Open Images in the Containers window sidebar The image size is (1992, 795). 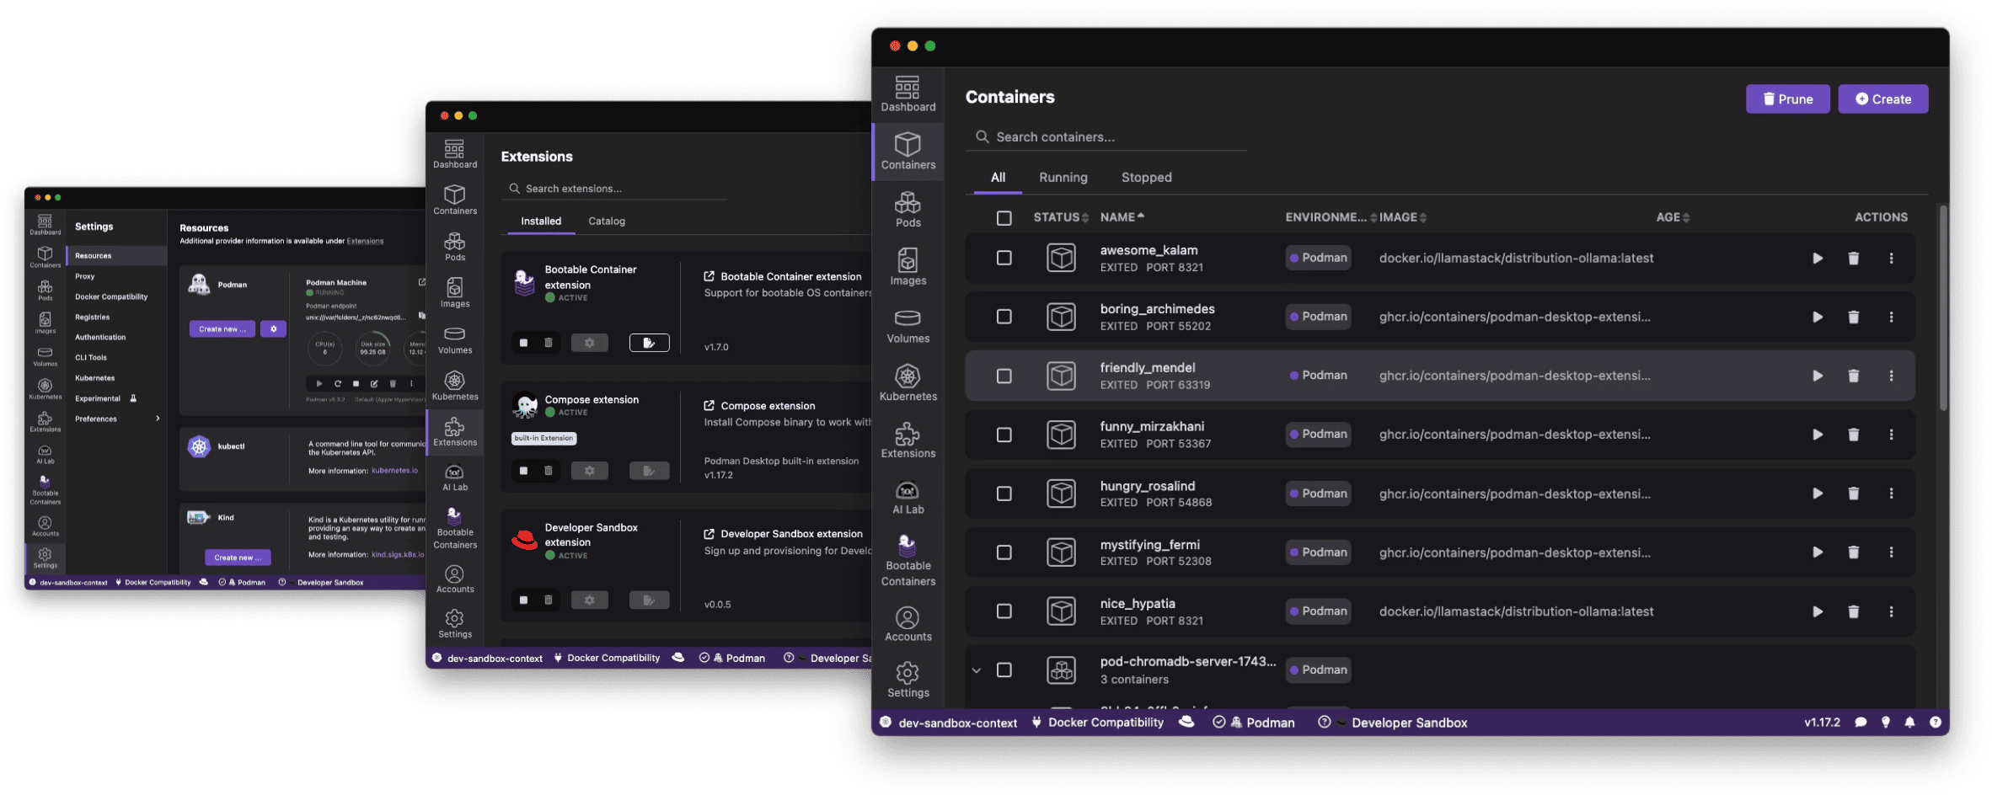coord(908,267)
